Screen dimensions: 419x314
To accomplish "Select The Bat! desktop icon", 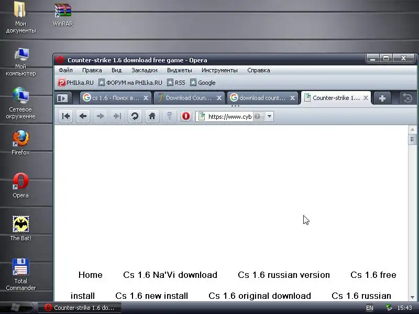I will [x=20, y=228].
